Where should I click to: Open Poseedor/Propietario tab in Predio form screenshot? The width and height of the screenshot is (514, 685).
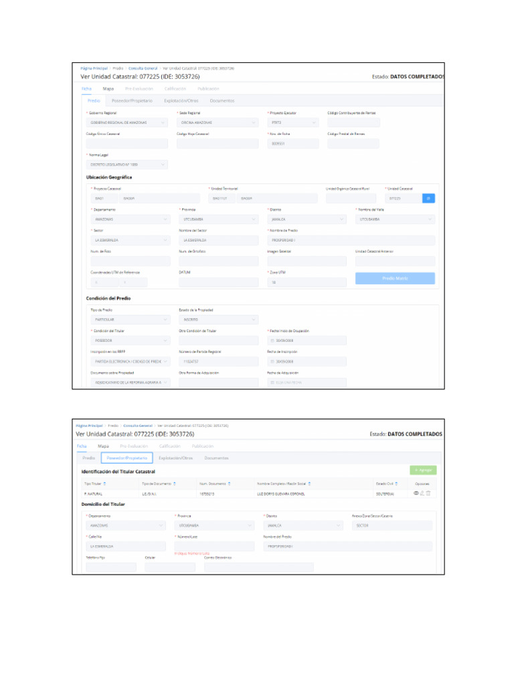[132, 101]
